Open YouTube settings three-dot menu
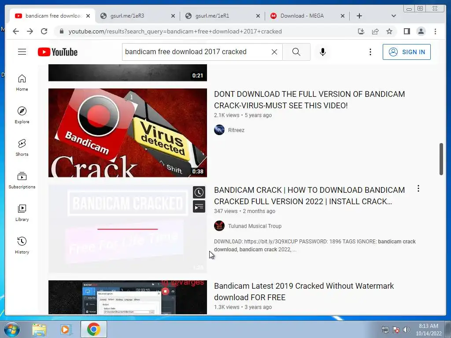Viewport: 451px width, 338px height. point(370,52)
